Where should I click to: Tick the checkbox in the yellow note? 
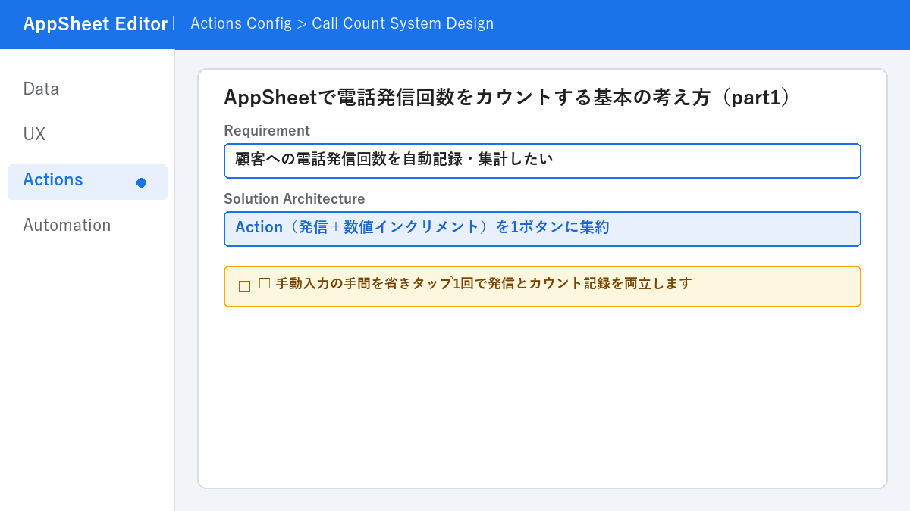click(x=244, y=286)
